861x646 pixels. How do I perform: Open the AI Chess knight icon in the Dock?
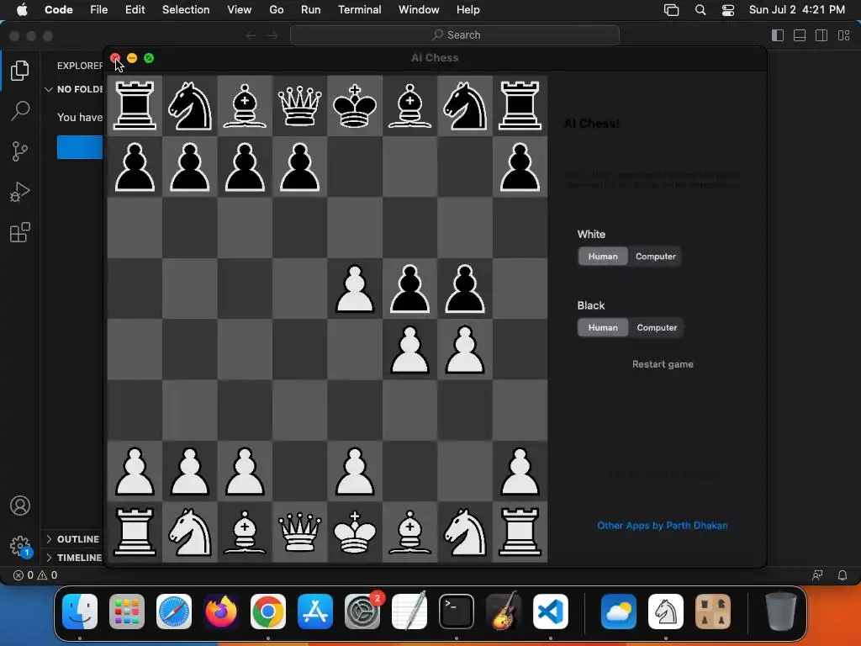point(666,612)
